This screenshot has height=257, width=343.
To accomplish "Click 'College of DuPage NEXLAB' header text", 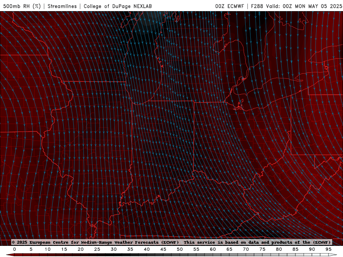I will (117, 6).
